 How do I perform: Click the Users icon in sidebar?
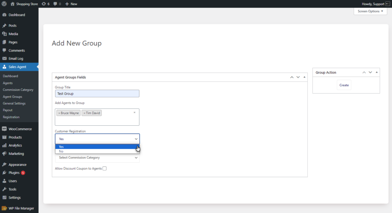pyautogui.click(x=4, y=181)
